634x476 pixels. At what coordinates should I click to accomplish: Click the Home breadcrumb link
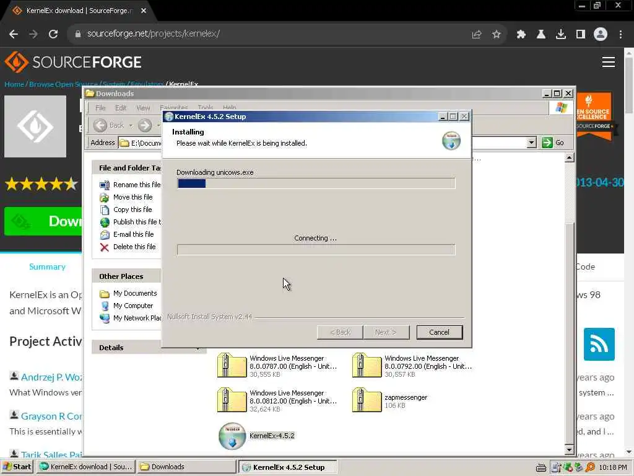14,84
